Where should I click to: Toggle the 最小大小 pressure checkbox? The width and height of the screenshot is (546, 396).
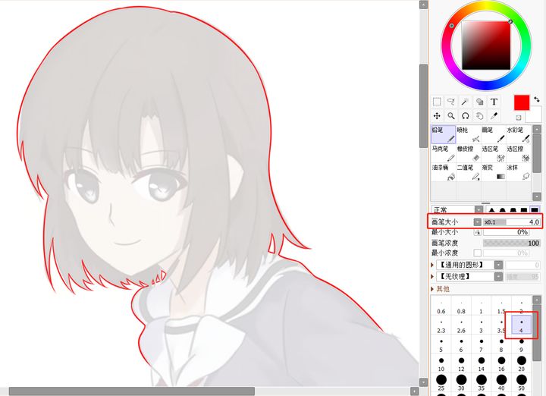tap(478, 232)
